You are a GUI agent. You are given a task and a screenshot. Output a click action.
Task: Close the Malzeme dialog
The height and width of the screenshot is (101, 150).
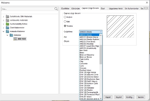click(147, 2)
